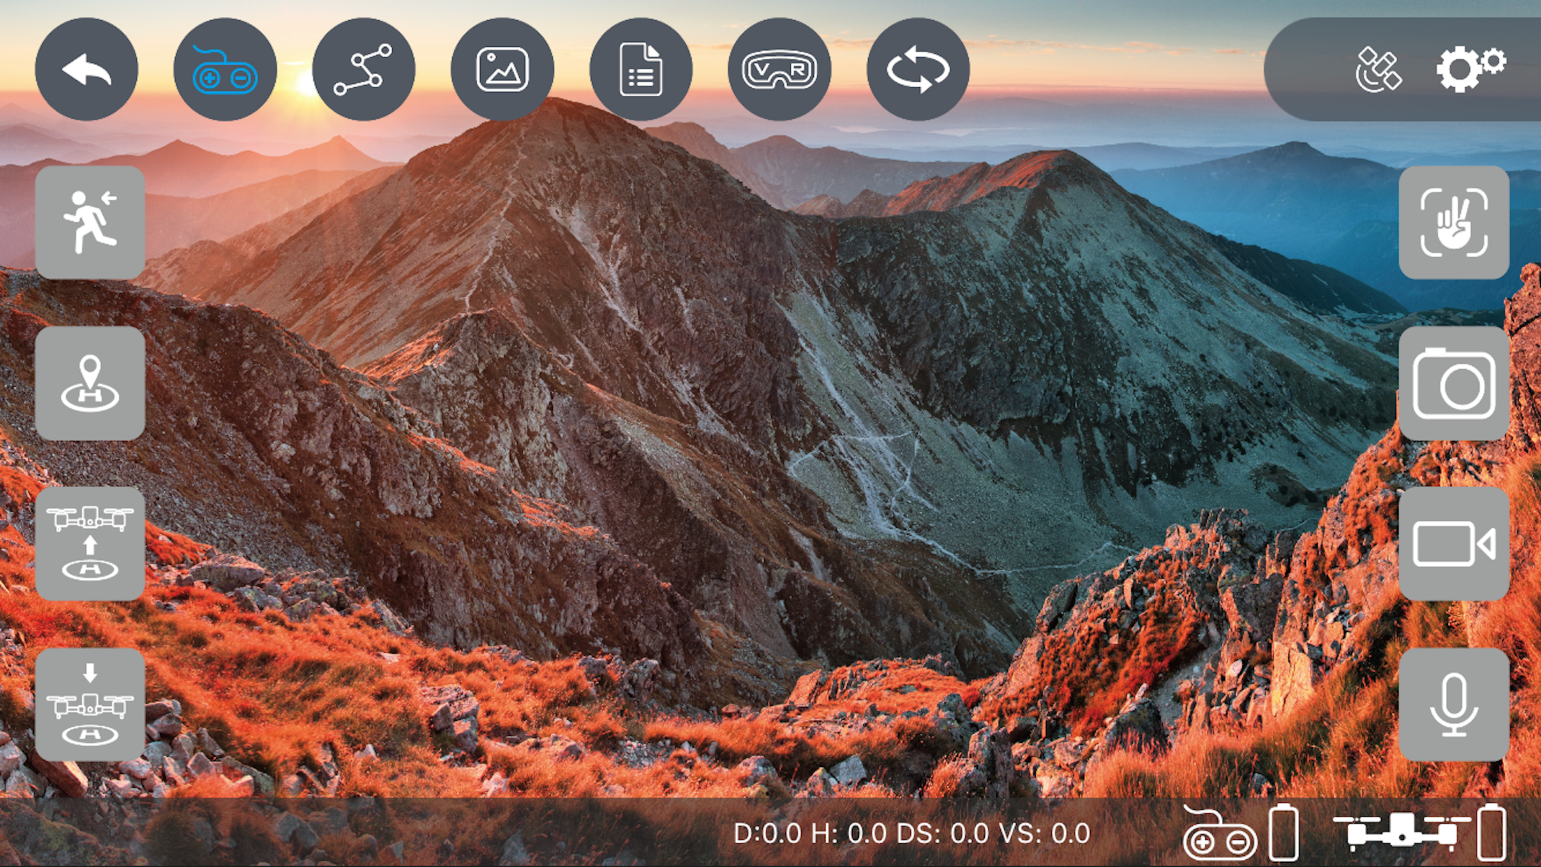Open the flight log document icon
1541x867 pixels.
pos(641,70)
